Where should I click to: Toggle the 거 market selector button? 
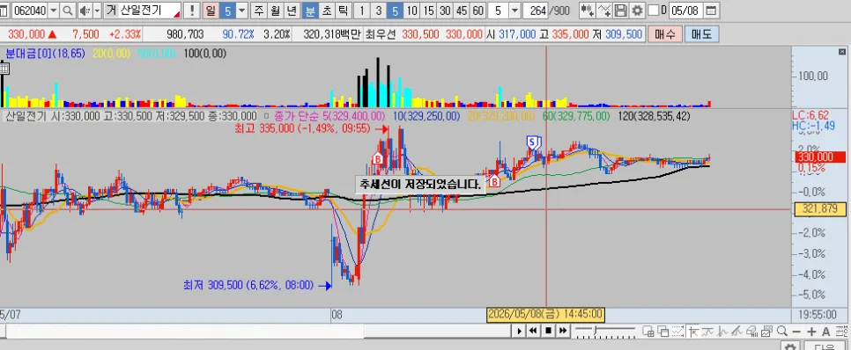click(110, 11)
